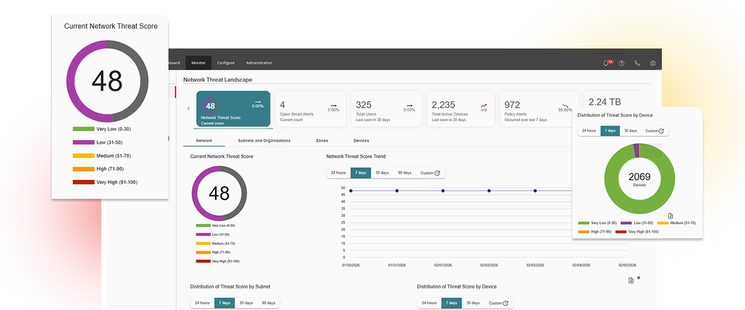Export the Network Threat Score Trend report

click(x=631, y=279)
